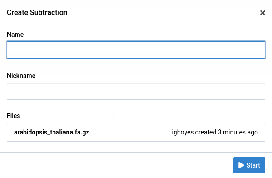This screenshot has width=272, height=178.
Task: Click the word 'Create' in the dialog title
Action: 18,13
